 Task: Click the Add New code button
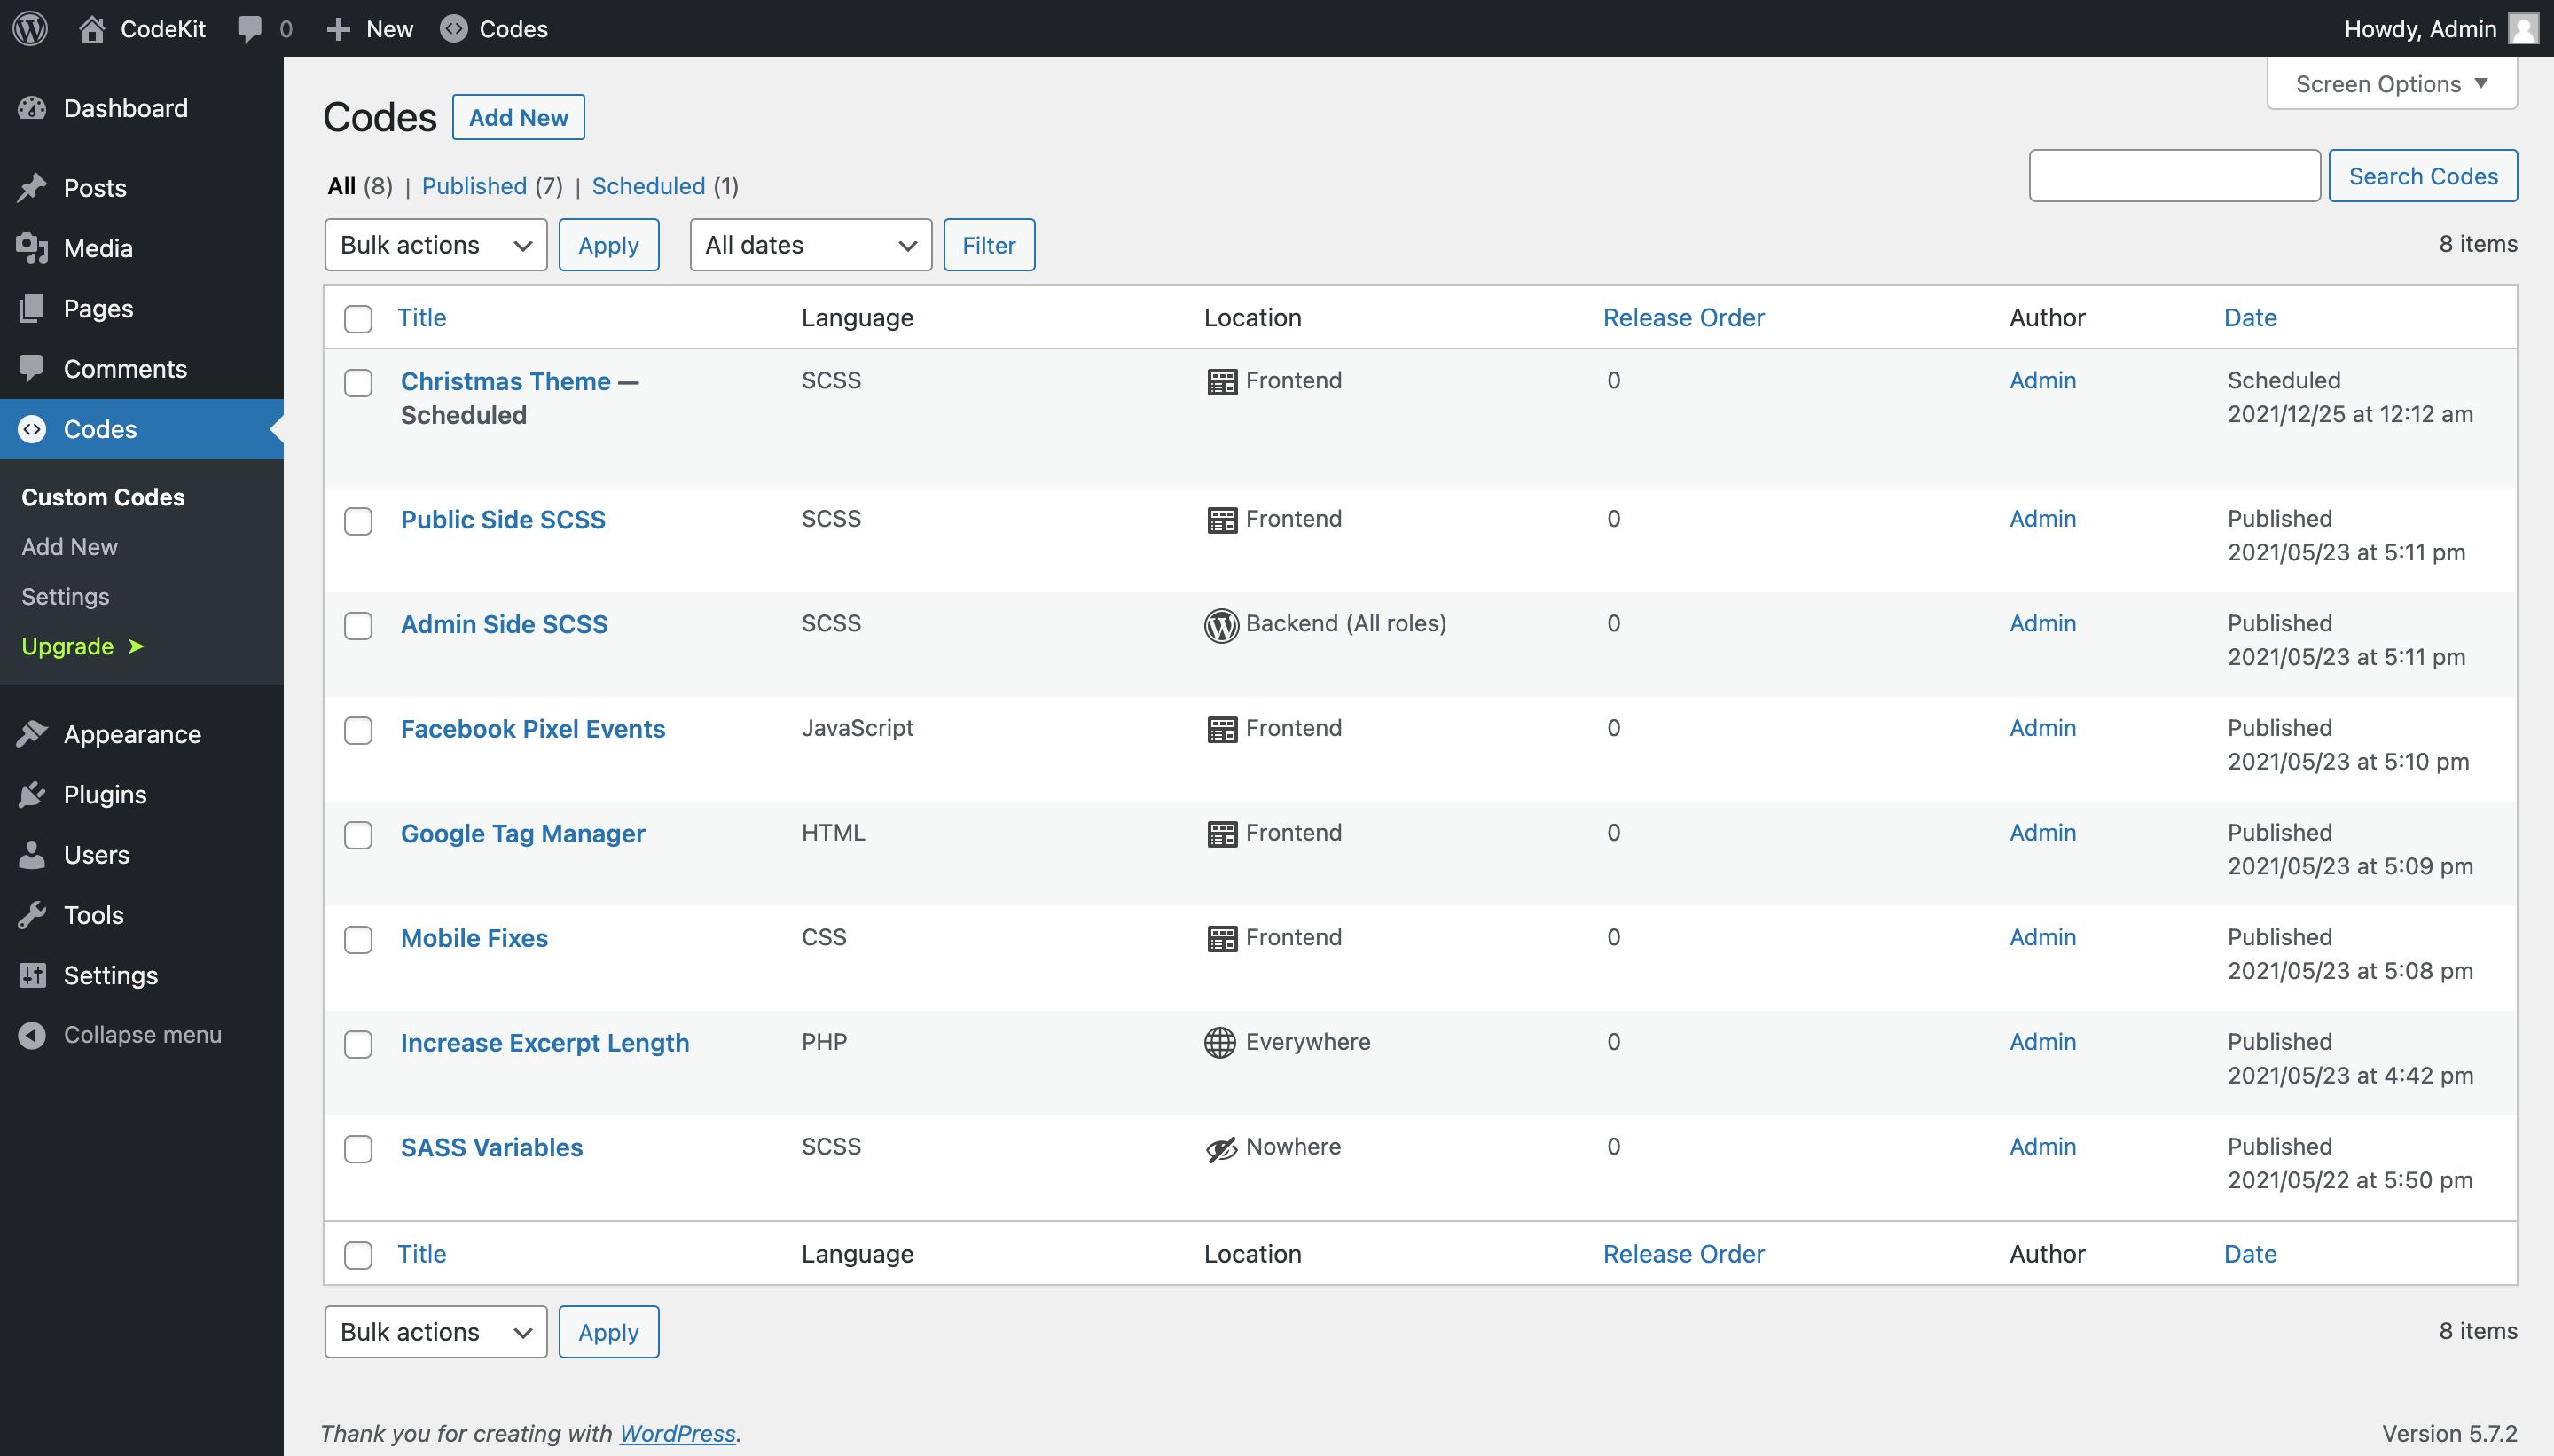click(x=518, y=118)
